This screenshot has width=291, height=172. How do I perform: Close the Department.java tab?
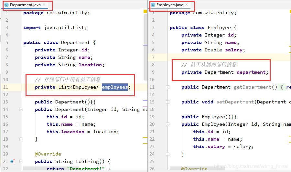(44, 5)
